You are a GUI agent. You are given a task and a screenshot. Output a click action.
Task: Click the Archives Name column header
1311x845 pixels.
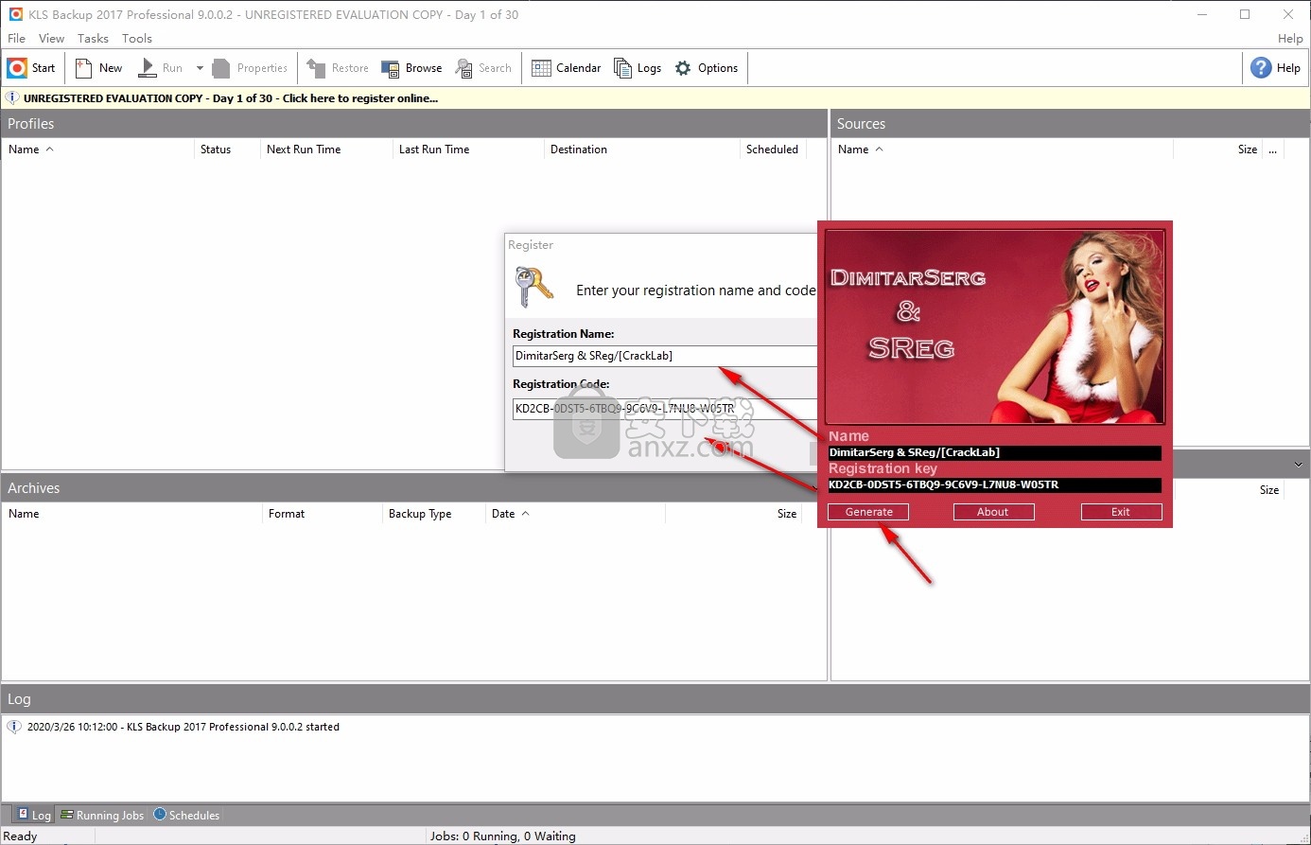tap(131, 514)
